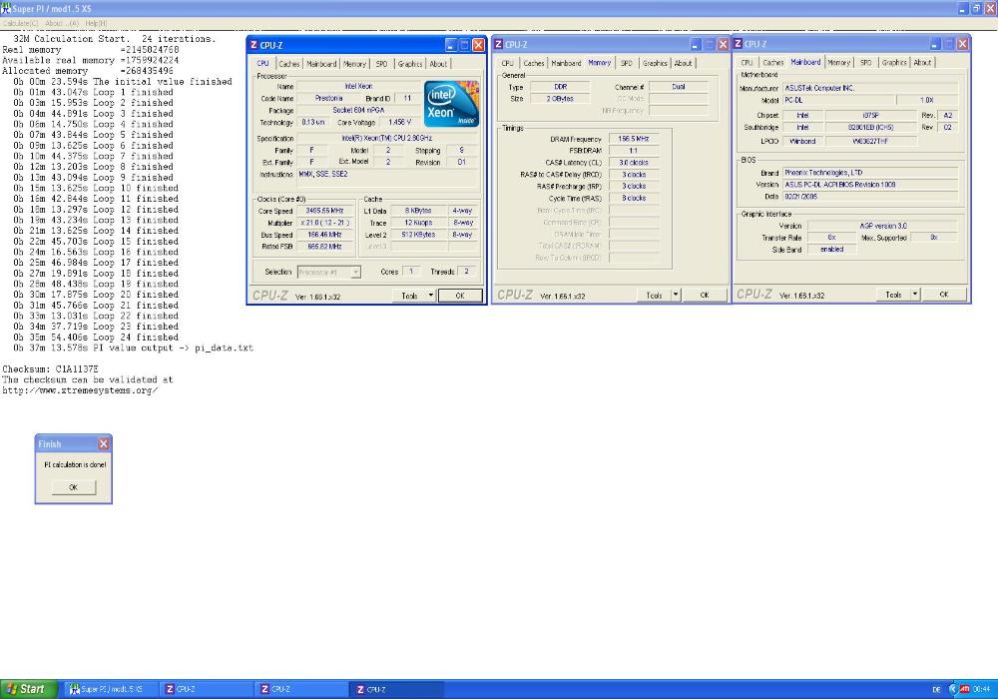Select Mainboard tab in CPU-Z CPU window
Screen dimensions: 998x699
click(321, 64)
